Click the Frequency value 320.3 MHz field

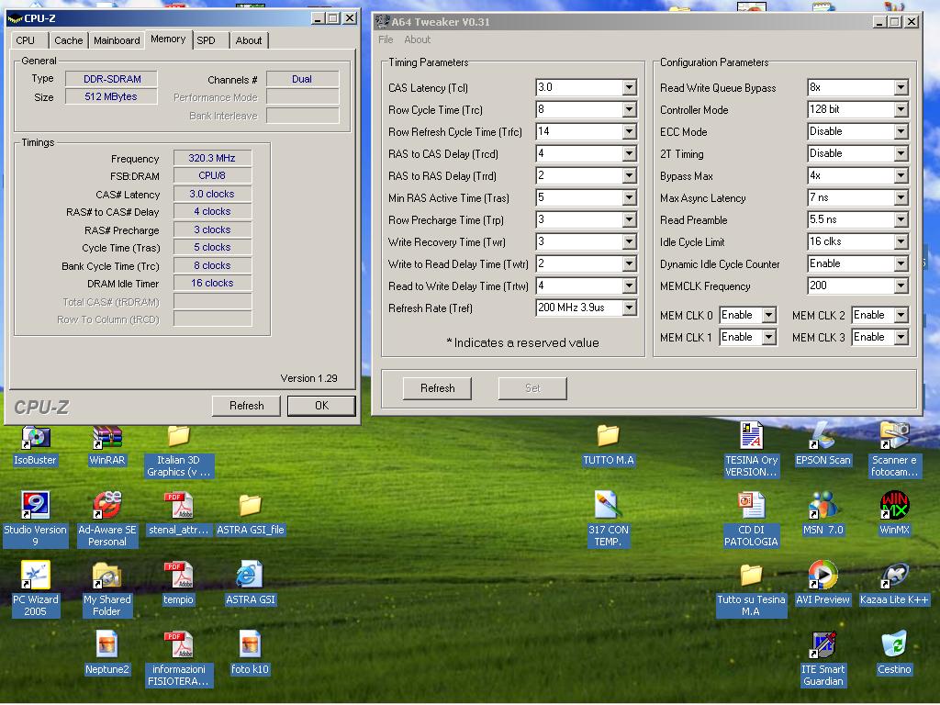point(212,158)
